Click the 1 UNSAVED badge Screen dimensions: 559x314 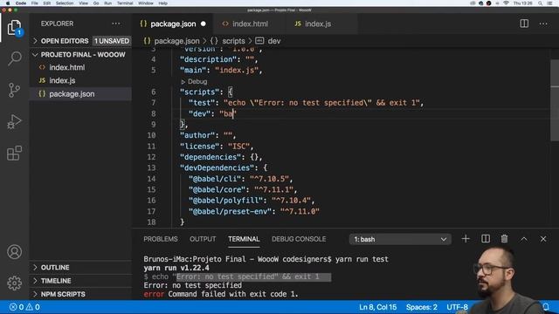[112, 41]
